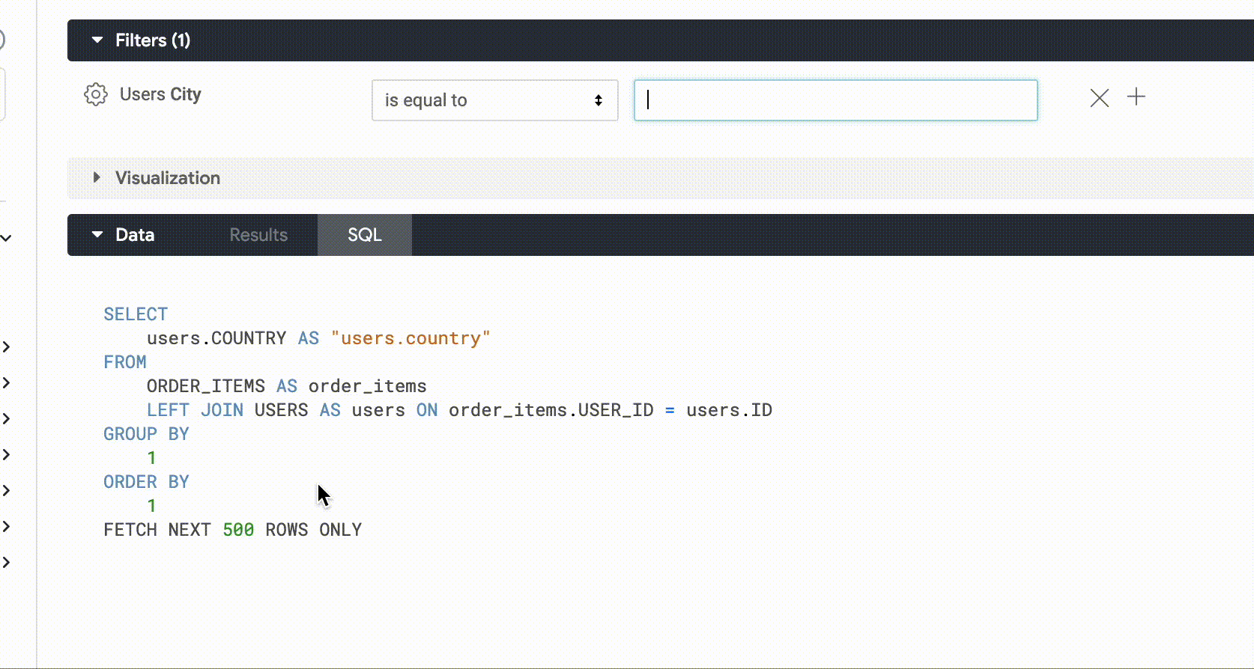Open the 'is equal to' condition dropdown
This screenshot has width=1254, height=669.
coord(494,100)
